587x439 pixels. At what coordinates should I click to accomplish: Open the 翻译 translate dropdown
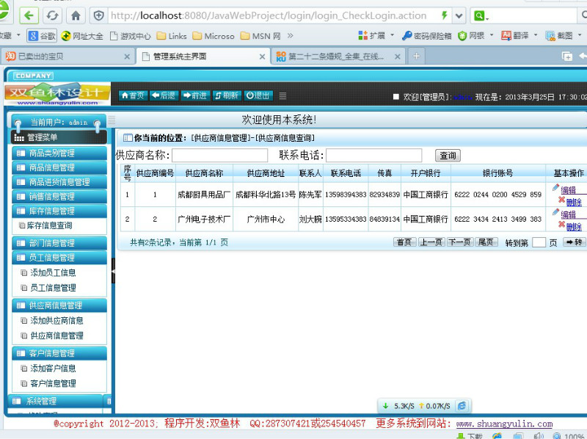[x=519, y=35]
